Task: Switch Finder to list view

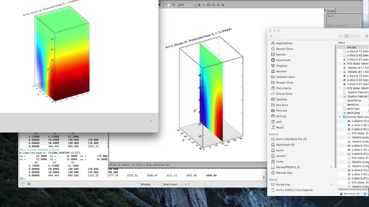Action: coord(347,36)
